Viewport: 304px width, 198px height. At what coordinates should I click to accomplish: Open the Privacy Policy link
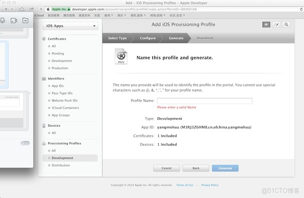point(210,185)
